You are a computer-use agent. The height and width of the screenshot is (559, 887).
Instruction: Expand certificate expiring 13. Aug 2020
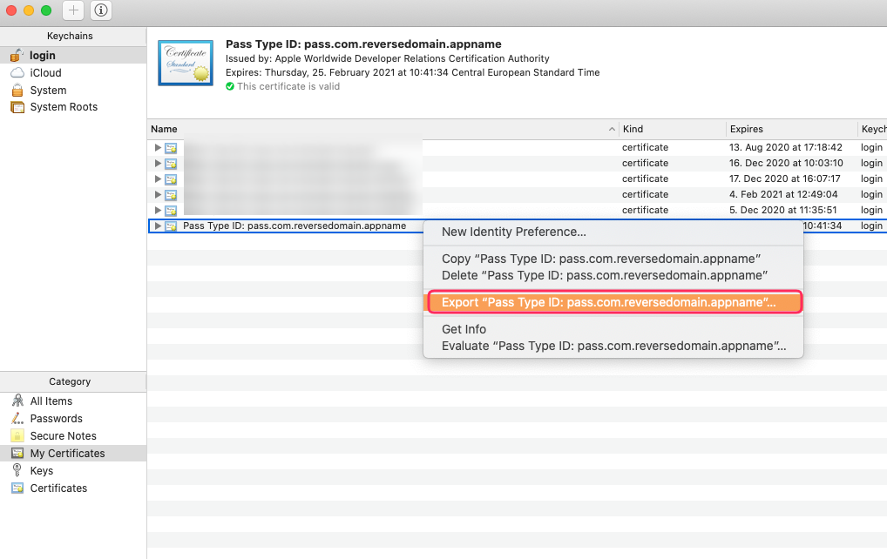point(158,147)
